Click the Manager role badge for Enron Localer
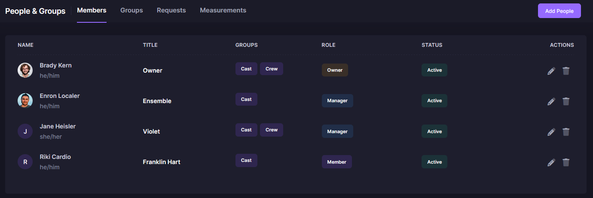 pos(337,101)
